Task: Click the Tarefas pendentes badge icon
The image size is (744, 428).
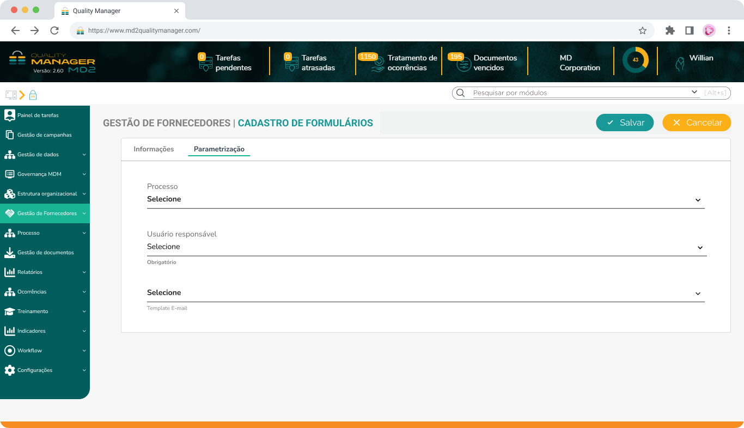Action: click(x=205, y=61)
